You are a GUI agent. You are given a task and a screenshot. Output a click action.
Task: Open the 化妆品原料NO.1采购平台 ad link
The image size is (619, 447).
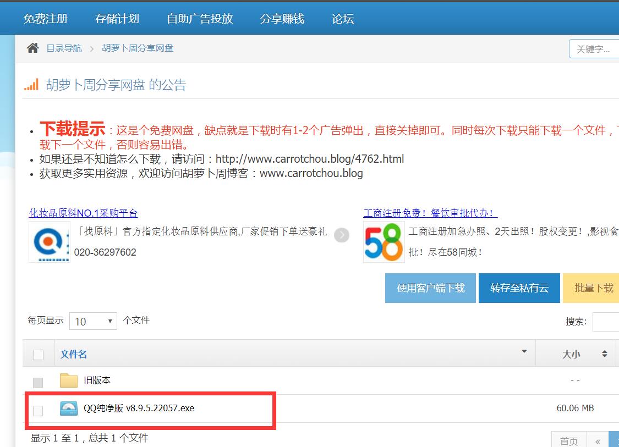[83, 213]
